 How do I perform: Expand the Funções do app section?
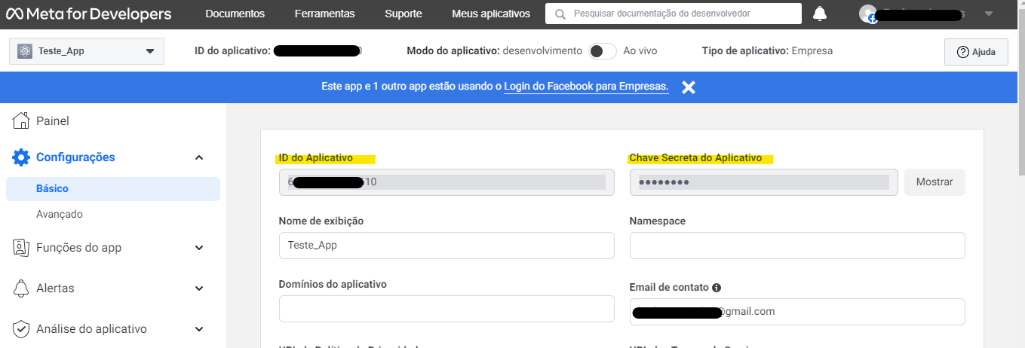(x=199, y=248)
